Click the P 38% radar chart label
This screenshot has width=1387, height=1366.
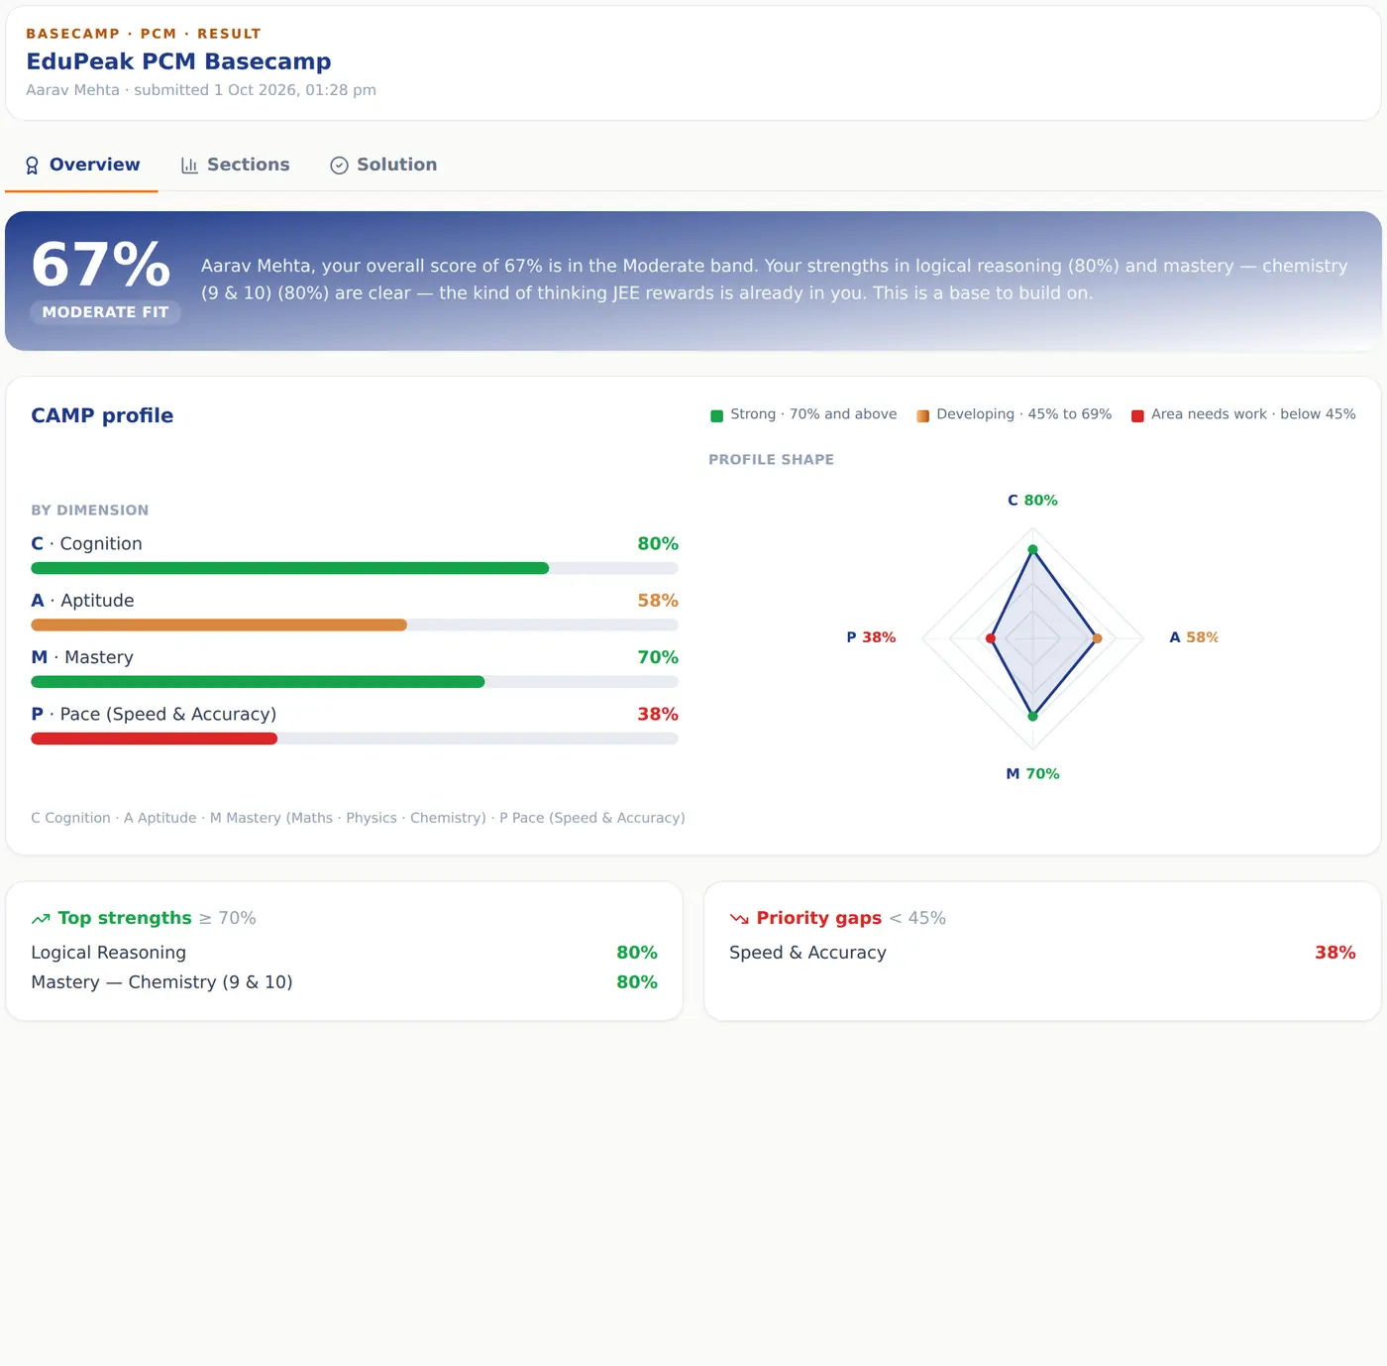click(871, 637)
